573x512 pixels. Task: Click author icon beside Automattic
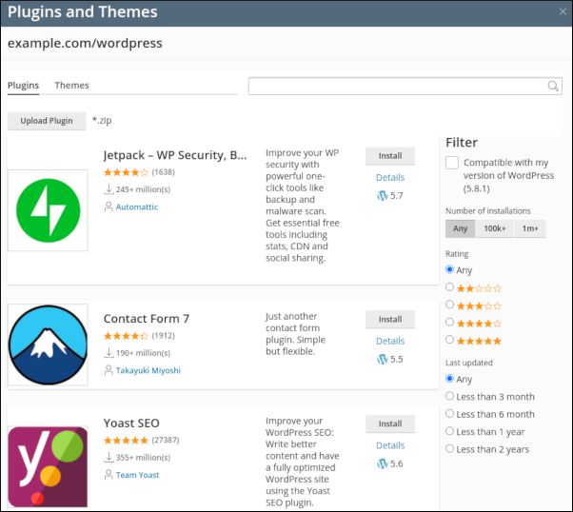(109, 207)
